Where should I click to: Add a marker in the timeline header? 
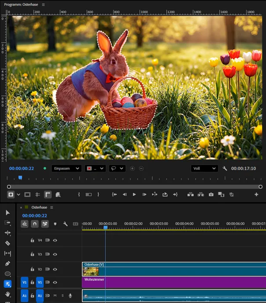pos(55,224)
